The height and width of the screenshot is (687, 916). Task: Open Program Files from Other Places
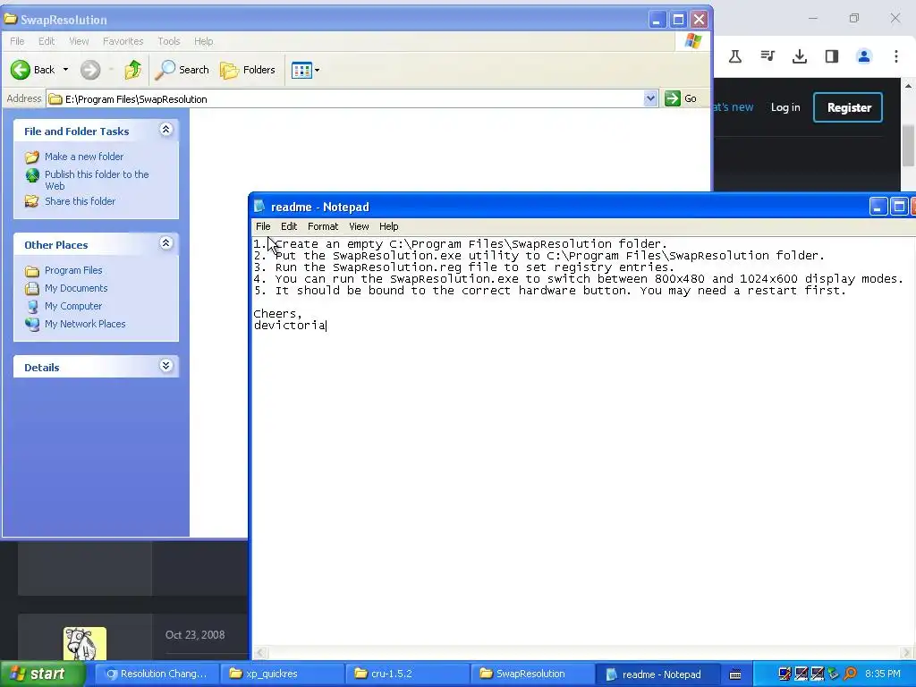click(73, 270)
